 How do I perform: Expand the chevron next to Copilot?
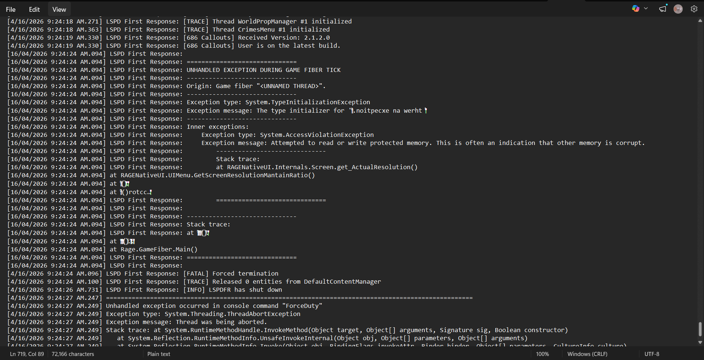pos(646,9)
